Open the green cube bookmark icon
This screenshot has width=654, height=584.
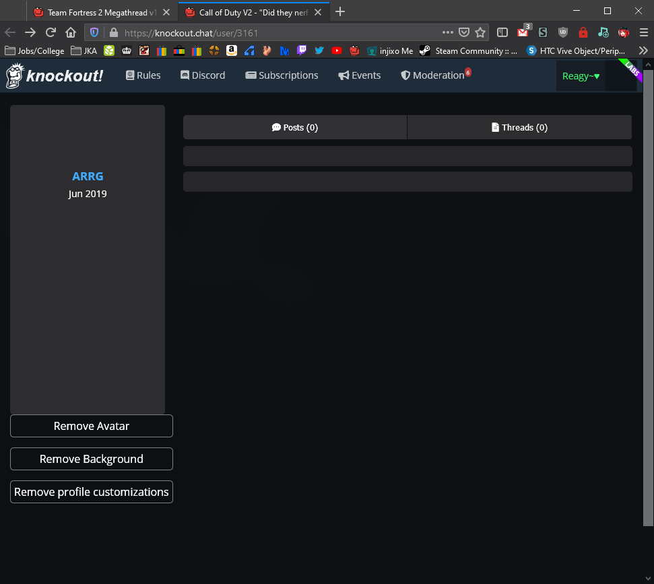coord(109,50)
